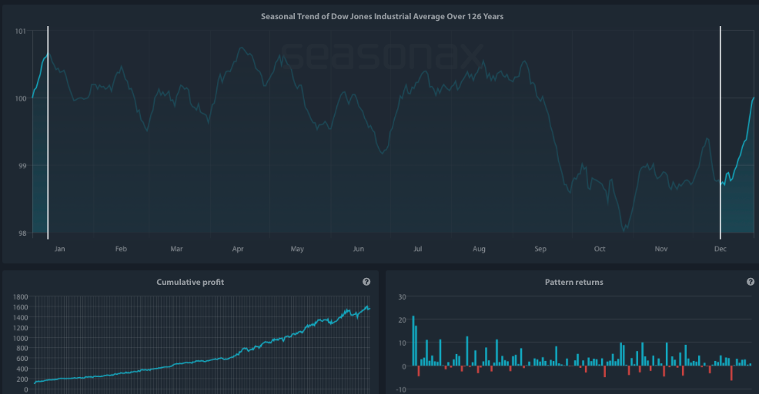Open the Pattern returns help icon
This screenshot has height=394, width=759.
click(x=751, y=282)
